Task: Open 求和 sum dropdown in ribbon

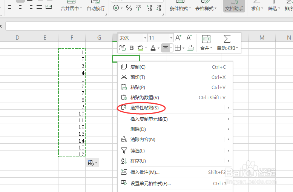Action: click(x=257, y=8)
